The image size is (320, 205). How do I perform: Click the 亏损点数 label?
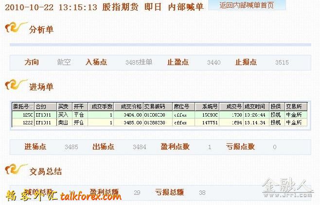240,147
